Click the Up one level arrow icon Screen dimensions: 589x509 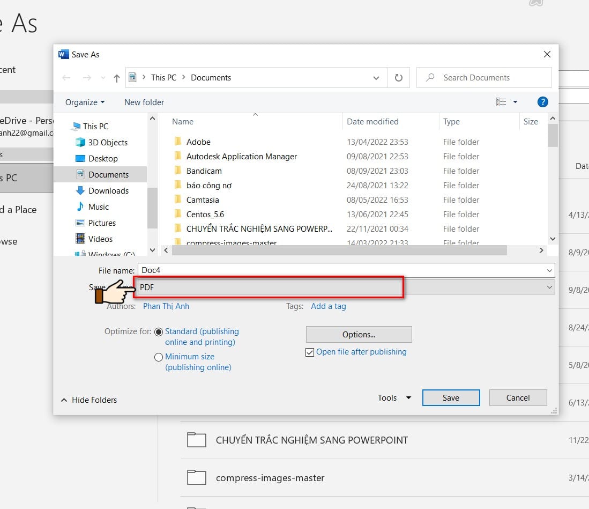point(116,78)
